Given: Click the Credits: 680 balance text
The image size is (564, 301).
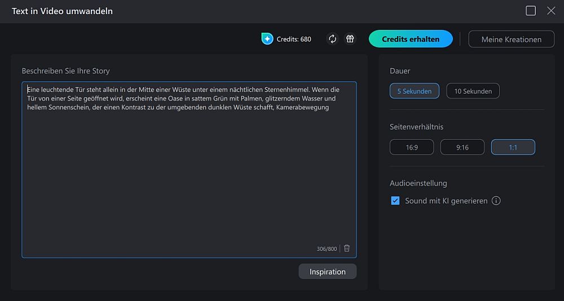Looking at the screenshot, I should pyautogui.click(x=294, y=39).
